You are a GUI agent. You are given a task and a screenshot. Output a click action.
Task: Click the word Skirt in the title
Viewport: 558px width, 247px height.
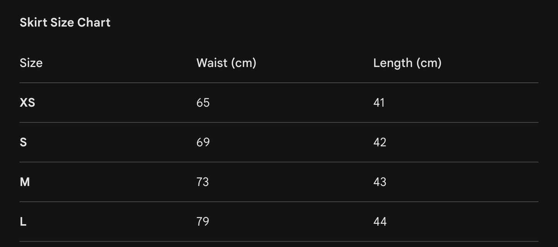[x=34, y=22]
